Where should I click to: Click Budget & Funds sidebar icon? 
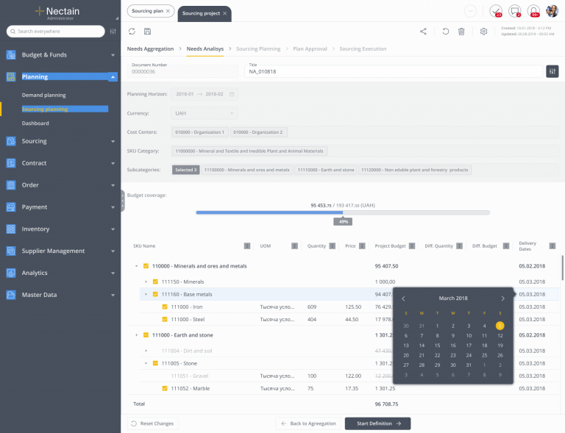click(11, 54)
